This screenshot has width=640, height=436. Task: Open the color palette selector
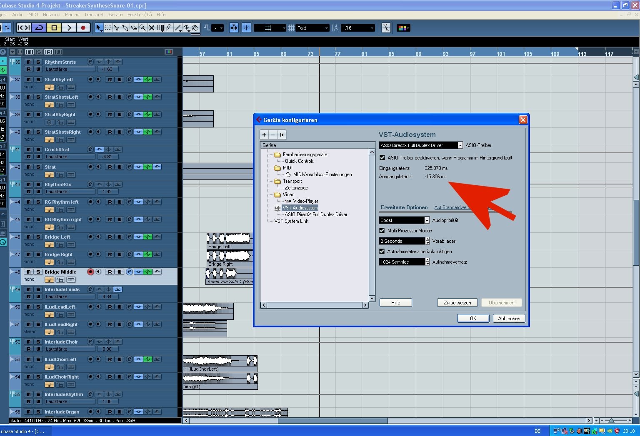pyautogui.click(x=403, y=28)
